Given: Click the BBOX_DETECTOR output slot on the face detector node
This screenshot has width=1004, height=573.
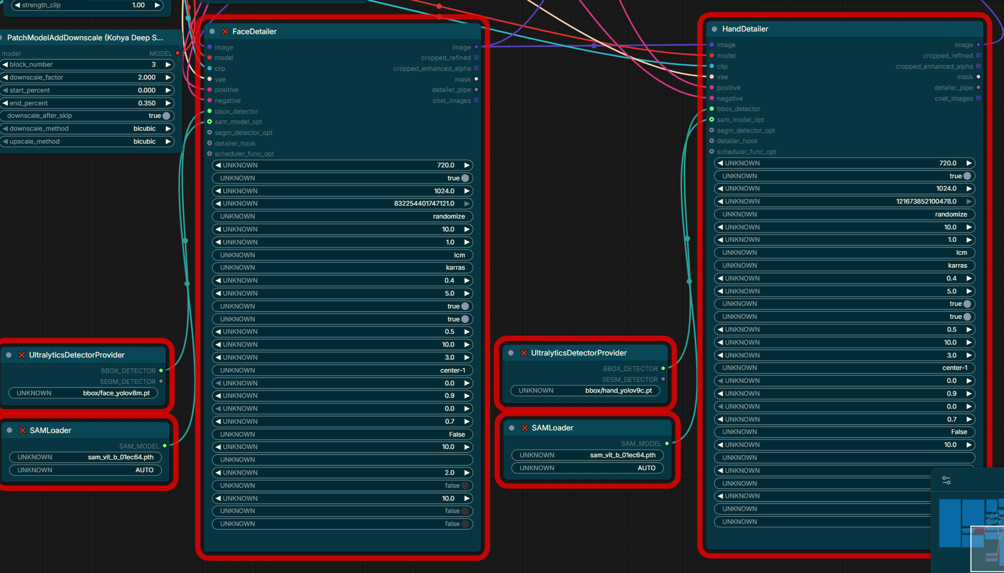Looking at the screenshot, I should (161, 370).
